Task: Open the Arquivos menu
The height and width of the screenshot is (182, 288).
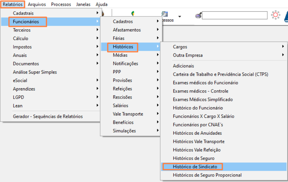Action: point(37,5)
